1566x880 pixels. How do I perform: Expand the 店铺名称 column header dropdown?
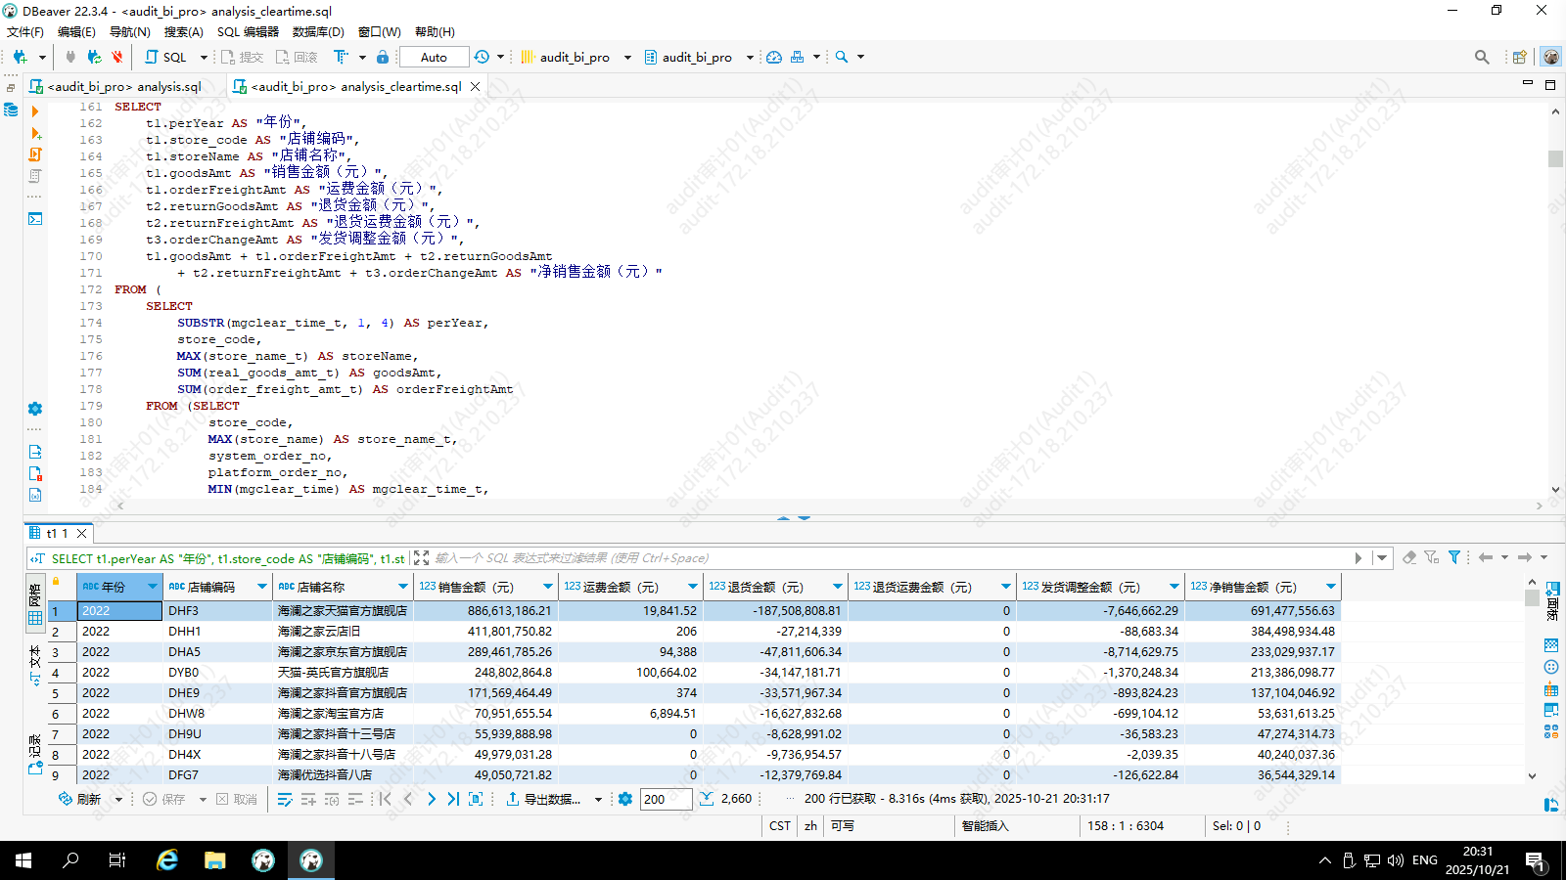(x=402, y=587)
